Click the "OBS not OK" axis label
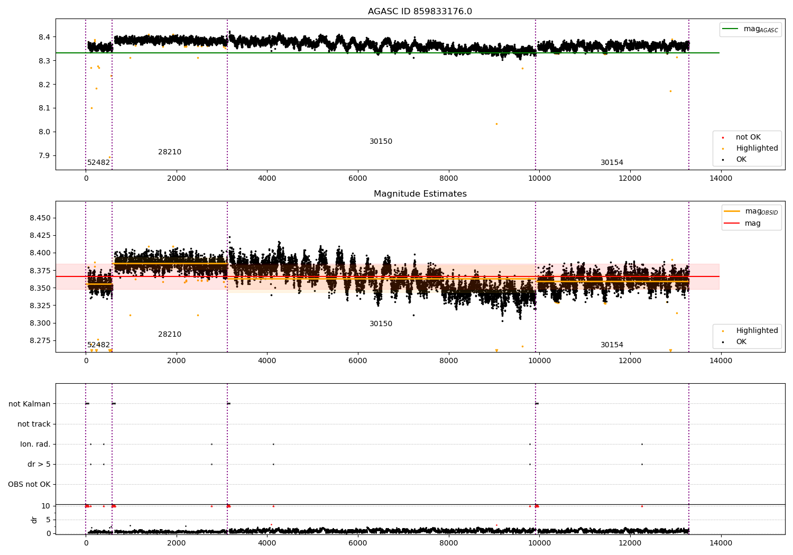Screen dimensions: 793x555 (29, 484)
